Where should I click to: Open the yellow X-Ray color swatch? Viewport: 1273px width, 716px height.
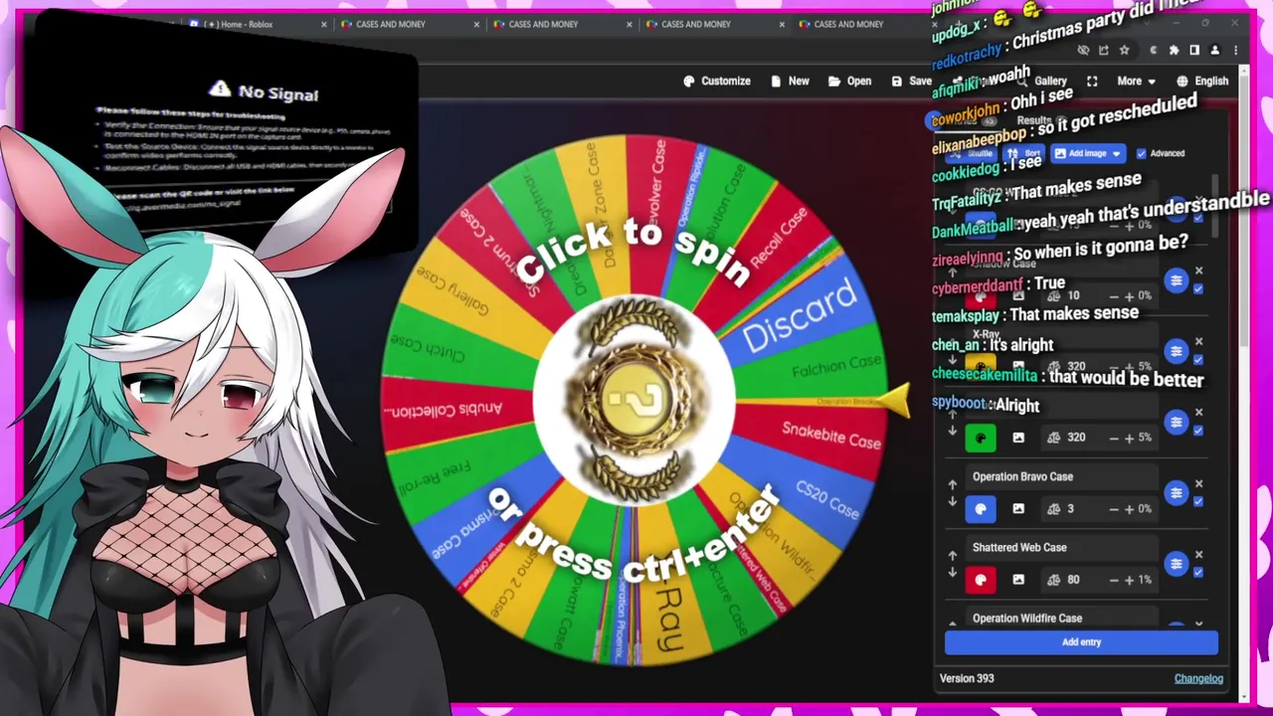(x=981, y=366)
